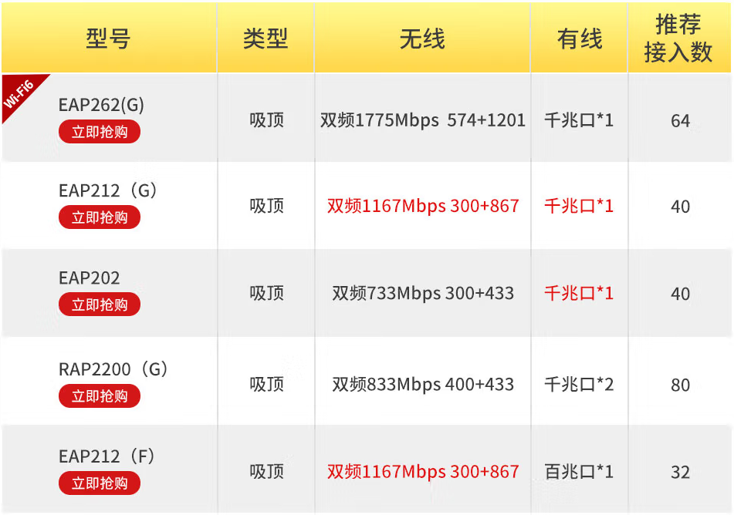734x515 pixels.
Task: Click recommended access count 80
Action: (680, 385)
